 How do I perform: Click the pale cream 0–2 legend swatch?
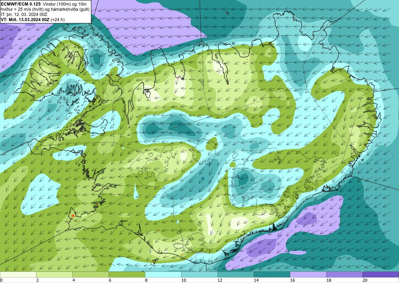18,275
